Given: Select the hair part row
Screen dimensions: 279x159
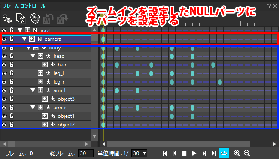Looking at the screenshot, I should click(46, 65).
